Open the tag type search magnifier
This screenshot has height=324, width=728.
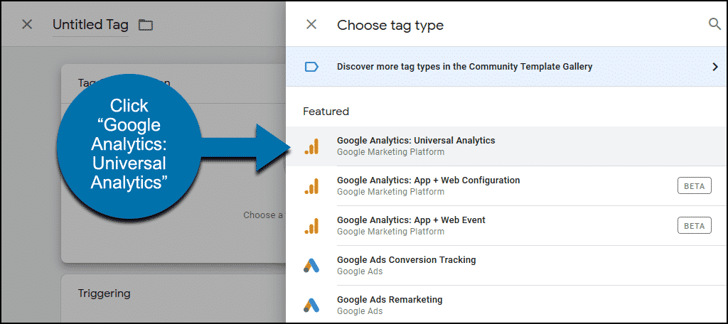(714, 24)
